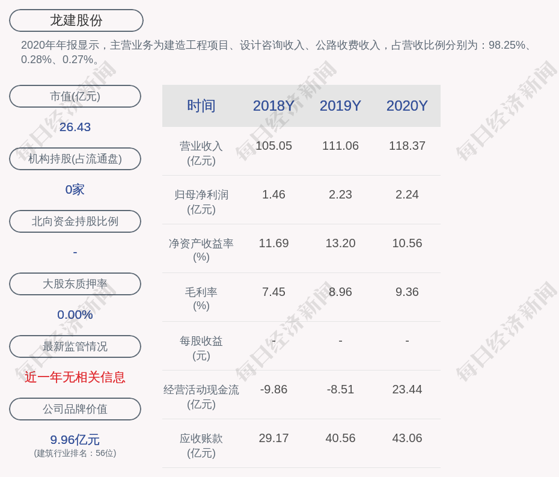Click the 营业收入(亿元) row label
This screenshot has width=559, height=477.
click(201, 153)
